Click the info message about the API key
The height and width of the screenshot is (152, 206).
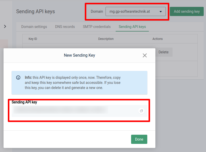(72, 83)
